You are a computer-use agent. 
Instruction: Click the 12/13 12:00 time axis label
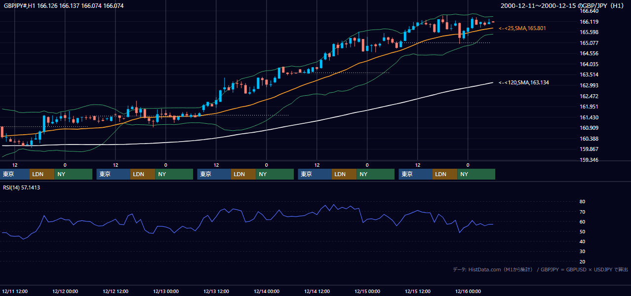pos(216,291)
